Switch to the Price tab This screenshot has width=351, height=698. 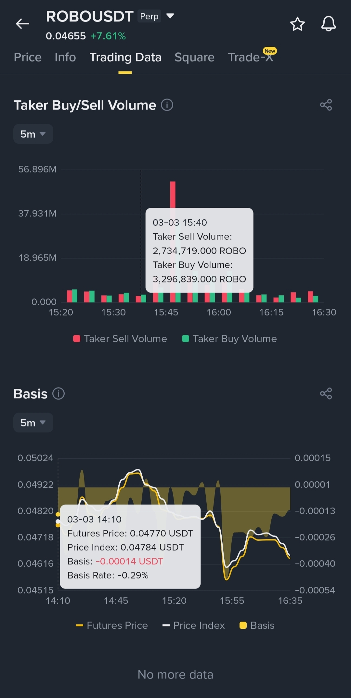pyautogui.click(x=28, y=57)
